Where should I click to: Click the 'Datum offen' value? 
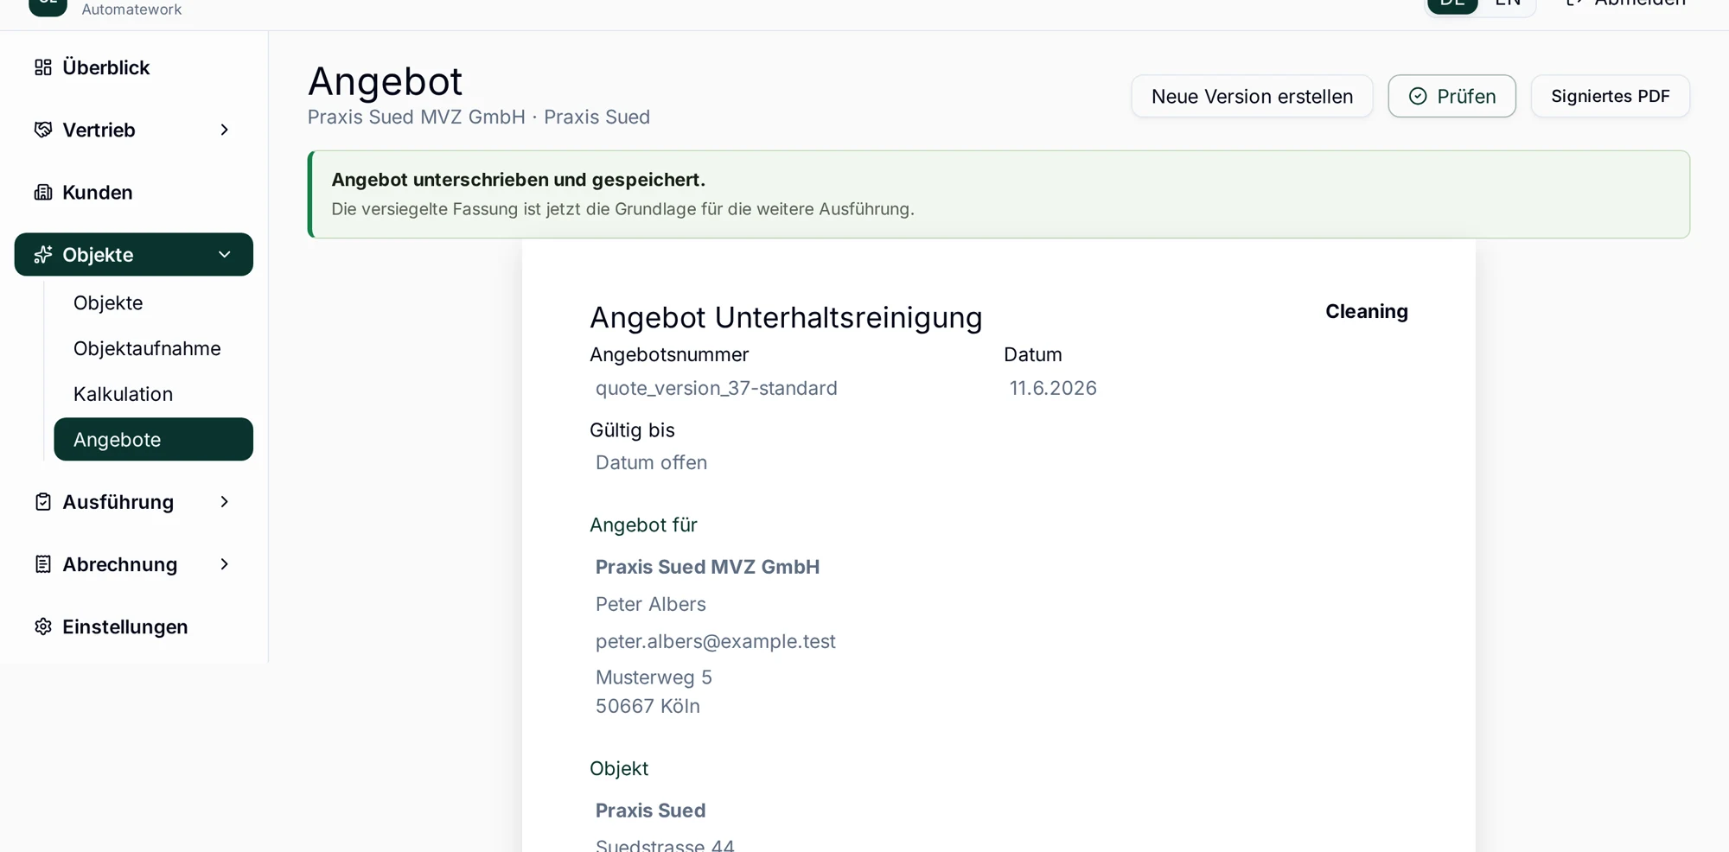click(x=651, y=462)
